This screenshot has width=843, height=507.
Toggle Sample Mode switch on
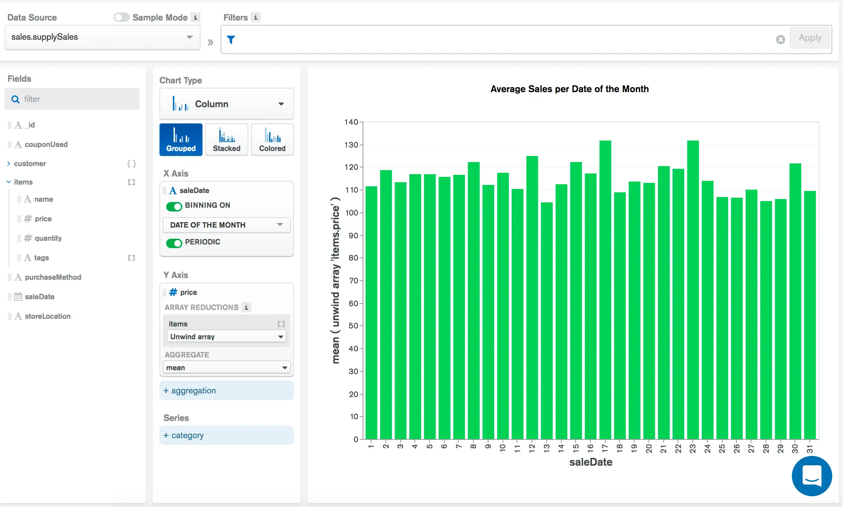120,17
